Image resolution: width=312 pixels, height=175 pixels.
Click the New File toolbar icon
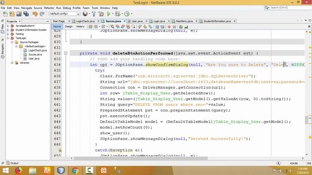[x=5, y=14]
